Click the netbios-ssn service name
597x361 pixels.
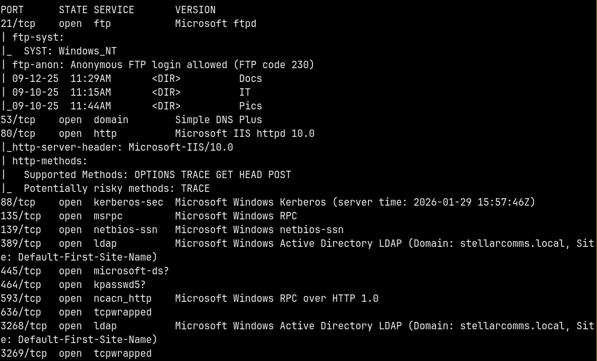125,229
